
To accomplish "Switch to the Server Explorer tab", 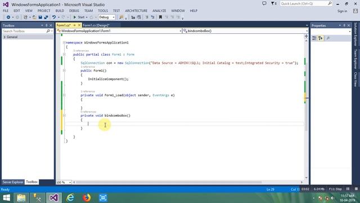I will 13,182.
